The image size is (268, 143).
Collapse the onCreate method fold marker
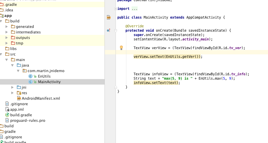[116, 30]
